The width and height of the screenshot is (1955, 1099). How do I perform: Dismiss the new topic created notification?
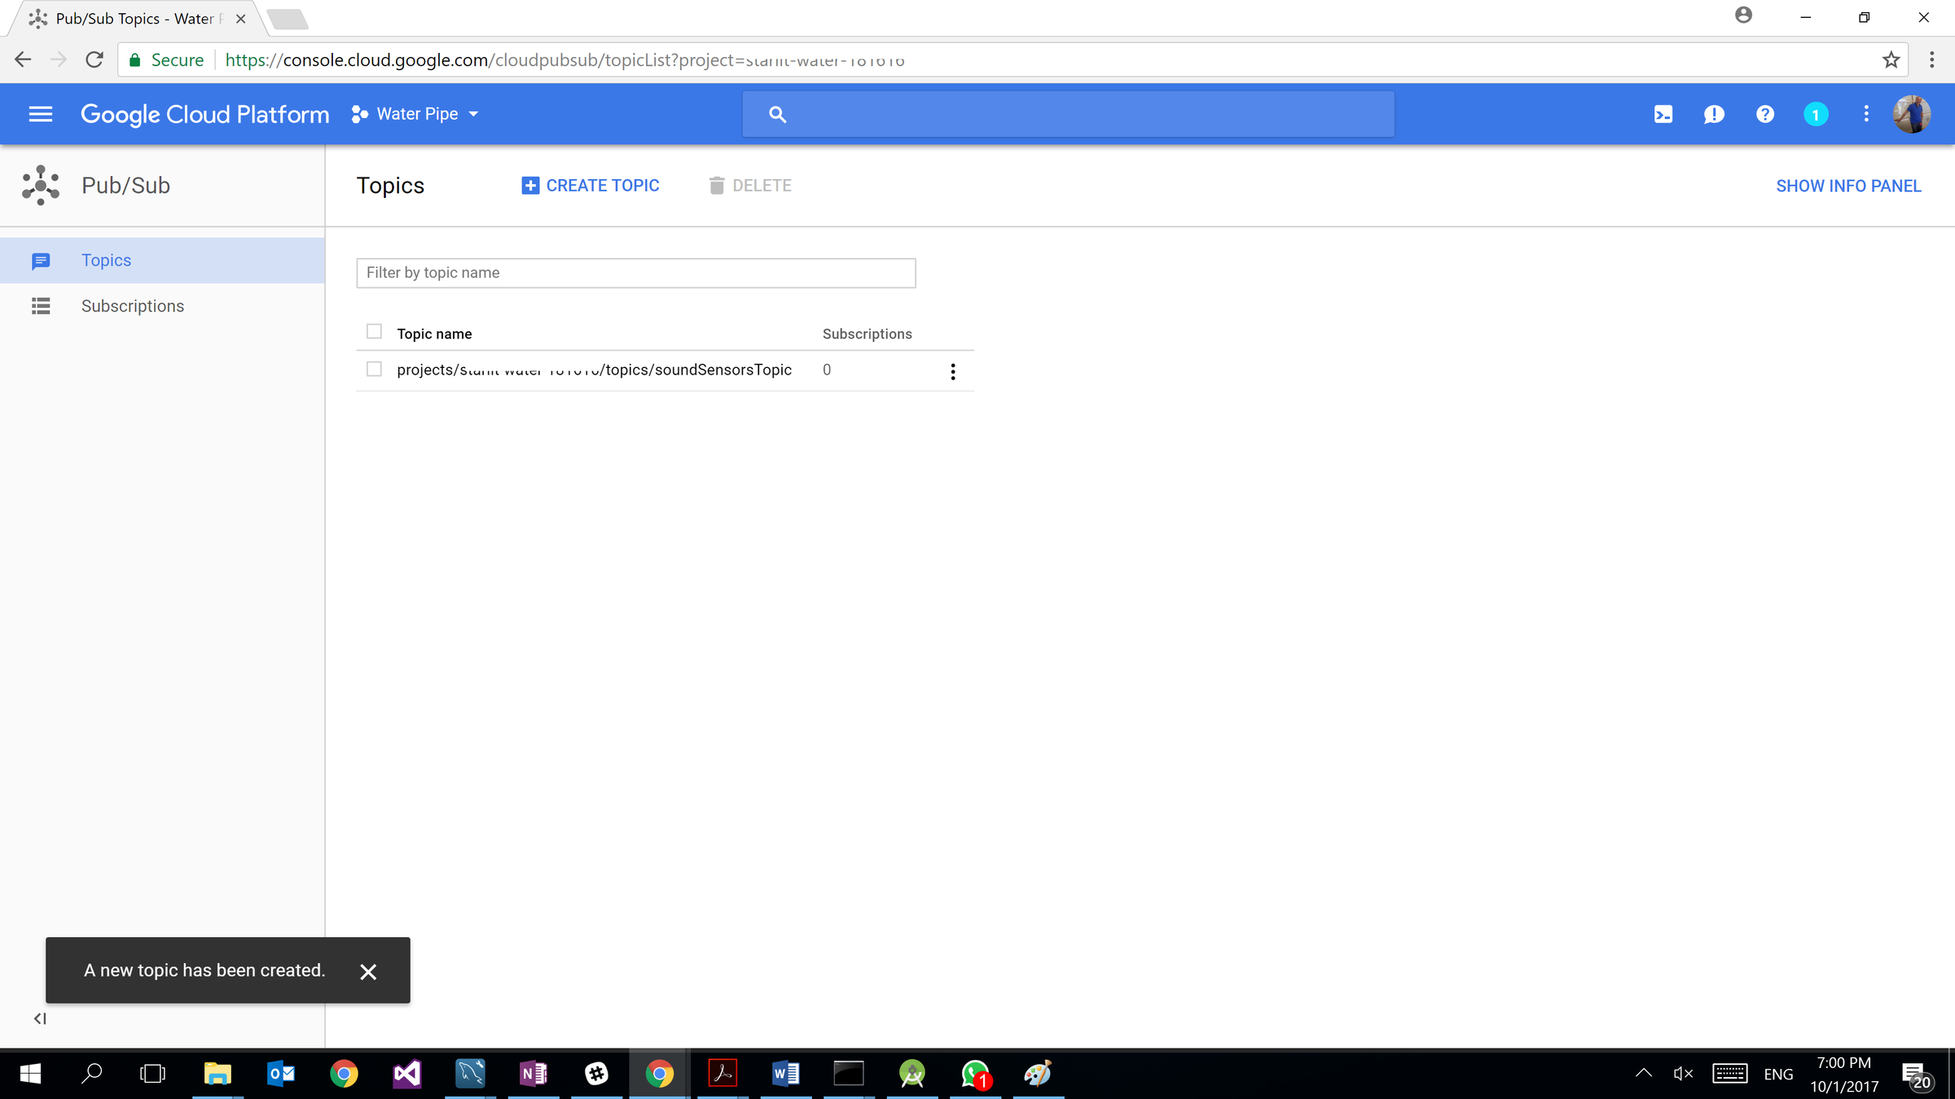368,971
